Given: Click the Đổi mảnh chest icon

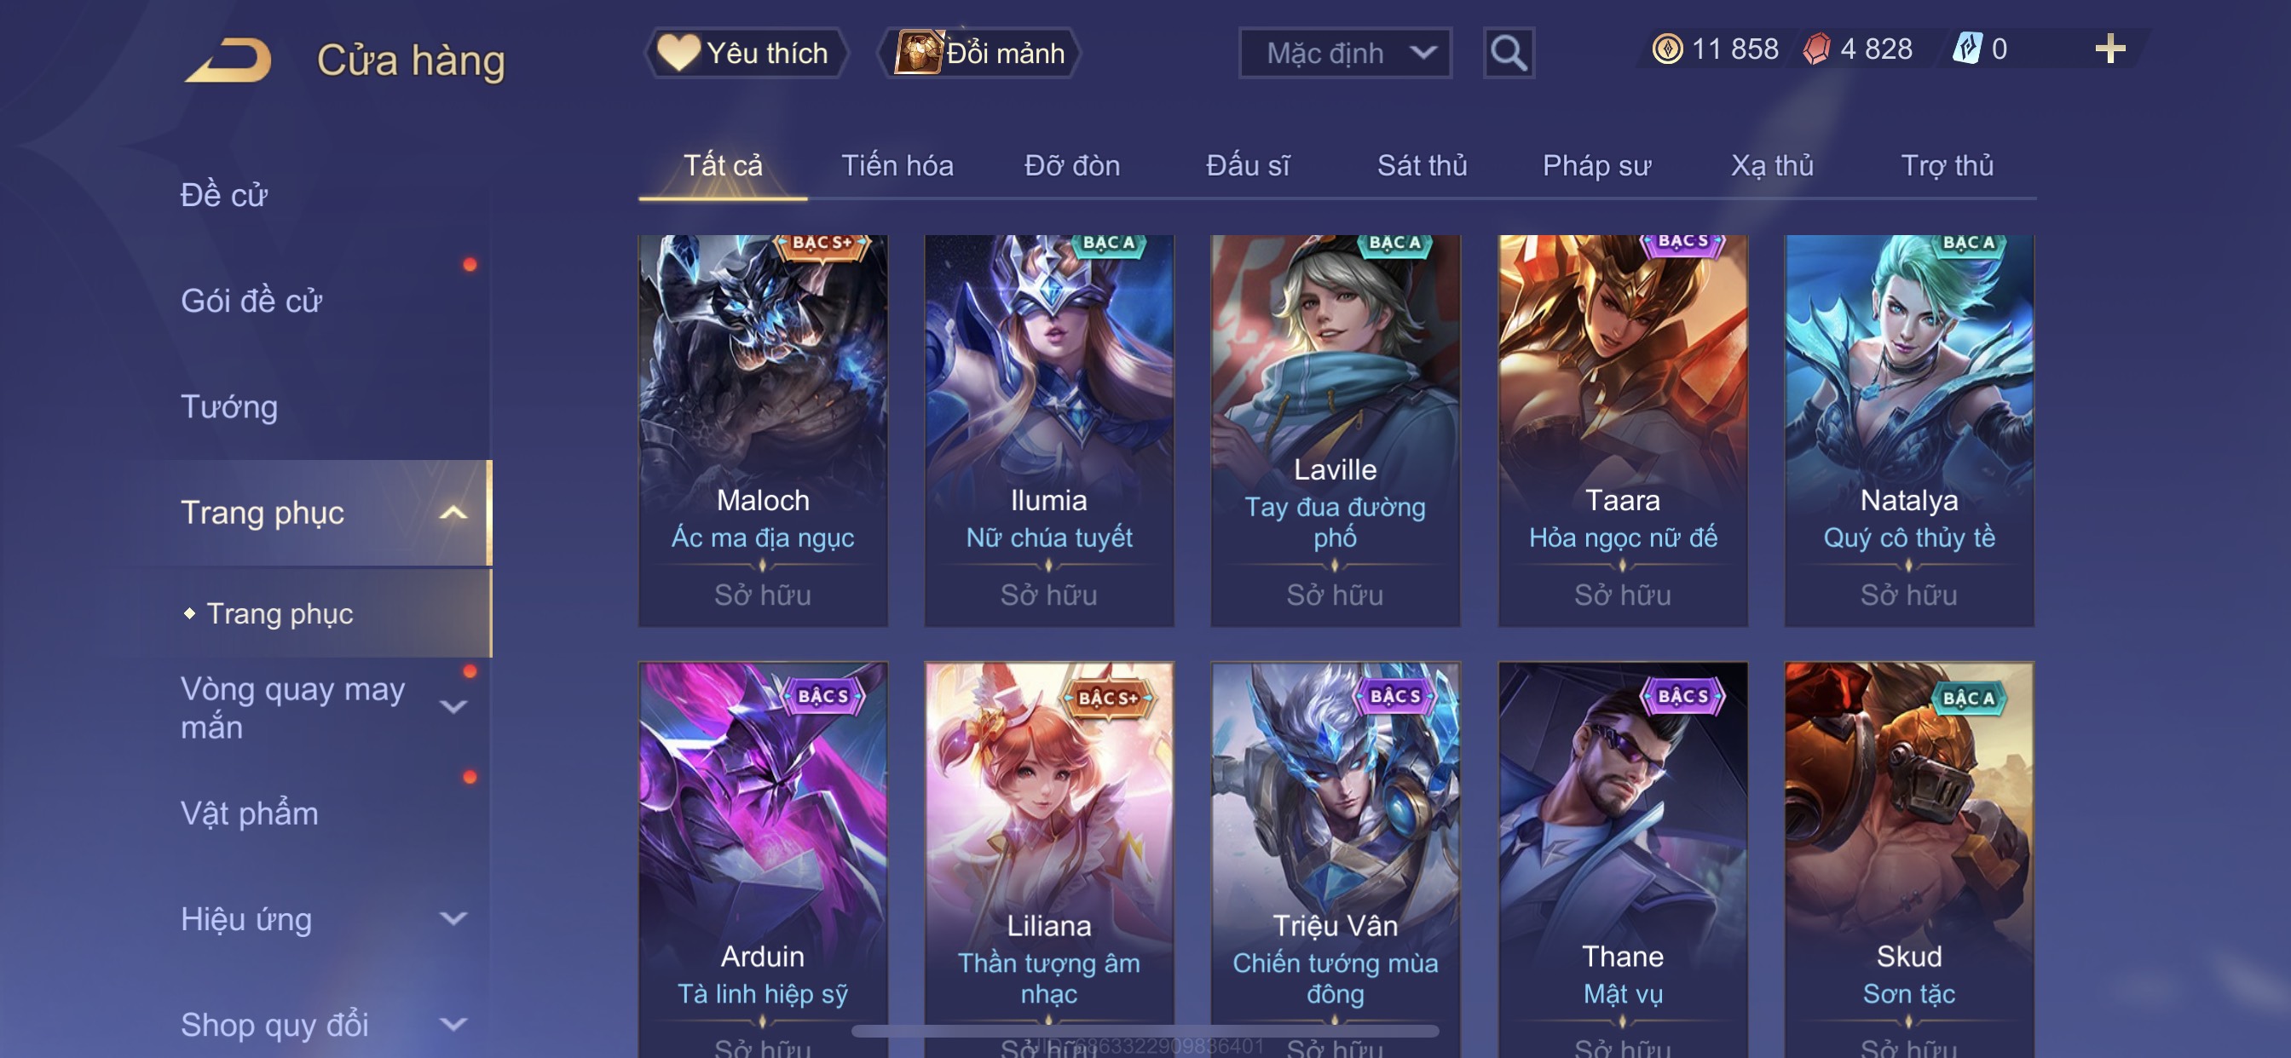Looking at the screenshot, I should click(x=918, y=53).
